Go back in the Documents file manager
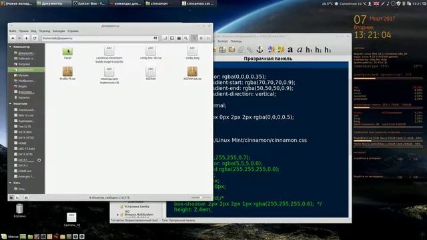Viewport: 427px width, 240px height. [x=13, y=39]
